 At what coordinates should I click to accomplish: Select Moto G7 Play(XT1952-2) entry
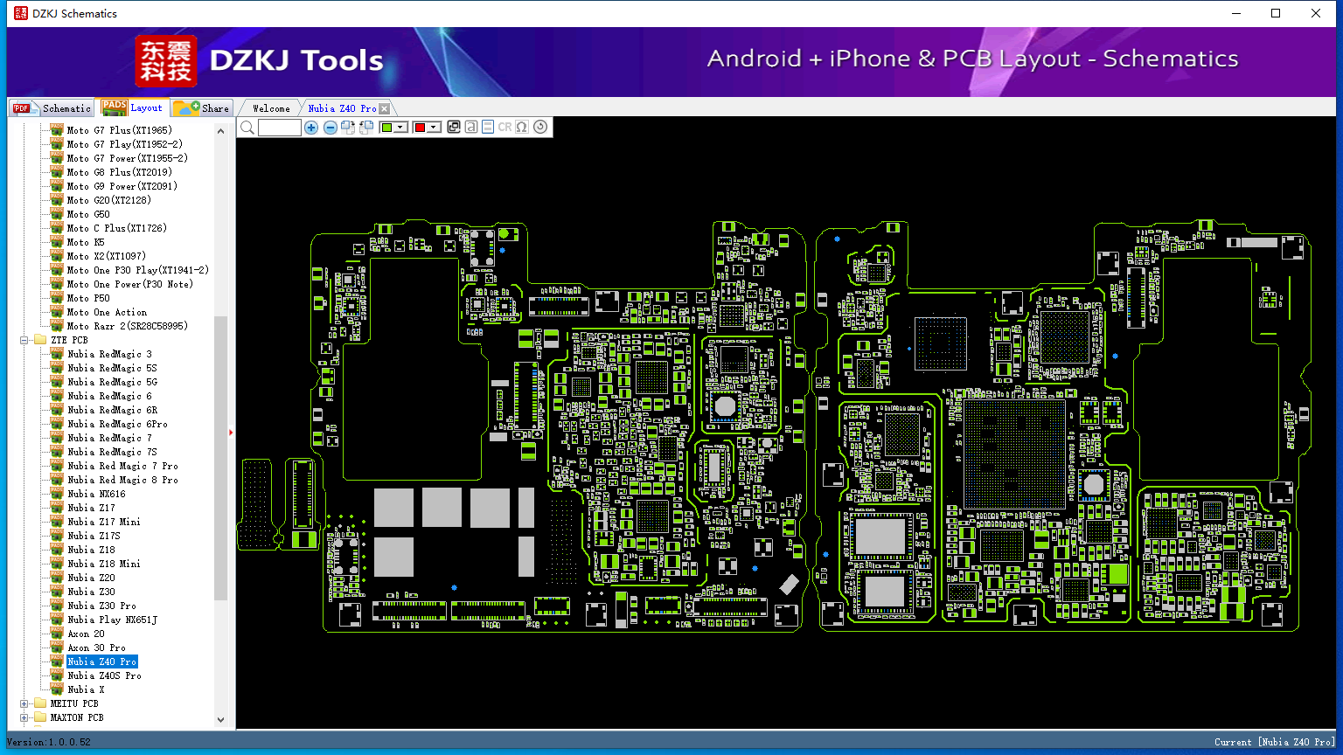(x=125, y=144)
